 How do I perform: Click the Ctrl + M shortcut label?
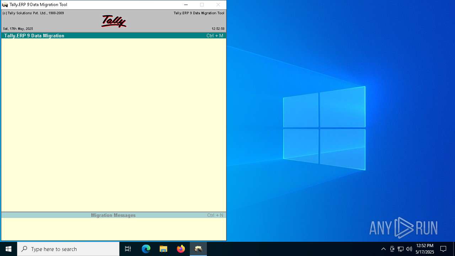215,36
